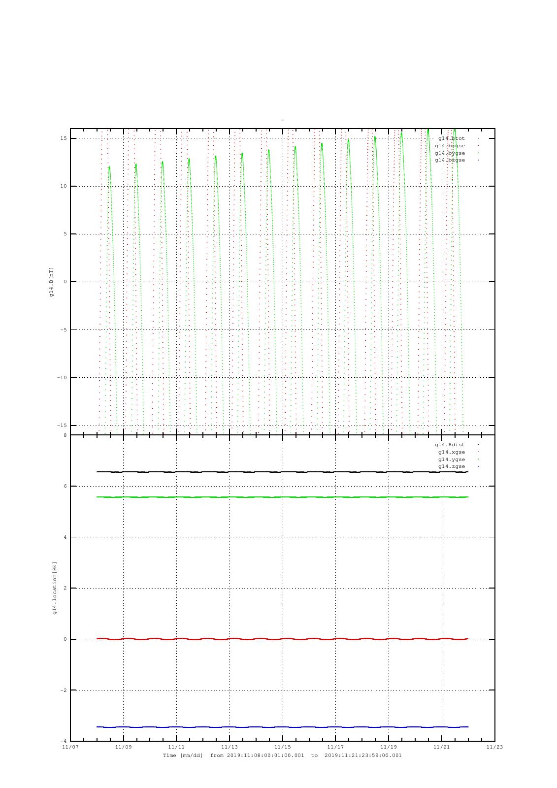Select the g14.bxgse legend label
Image resolution: width=557 pixels, height=788 pixels.
point(450,146)
